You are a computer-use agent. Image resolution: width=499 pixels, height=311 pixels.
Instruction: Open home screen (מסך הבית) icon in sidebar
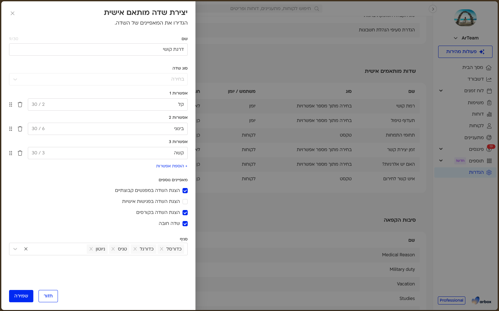[x=489, y=68]
